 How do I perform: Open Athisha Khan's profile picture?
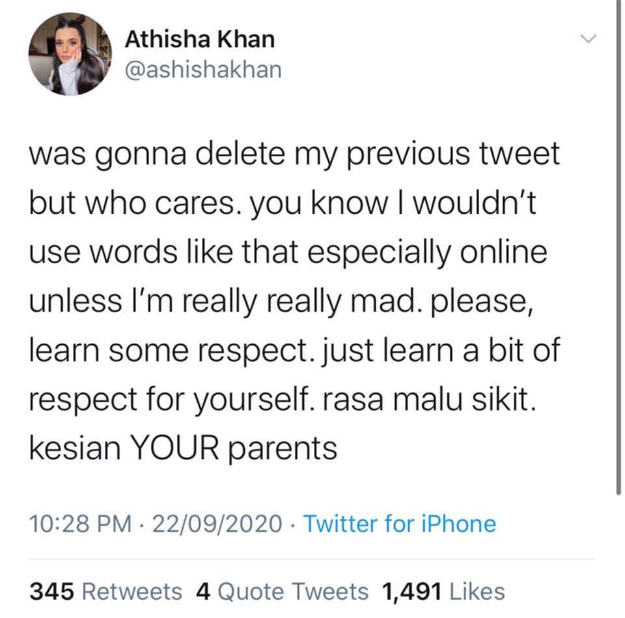tap(70, 54)
